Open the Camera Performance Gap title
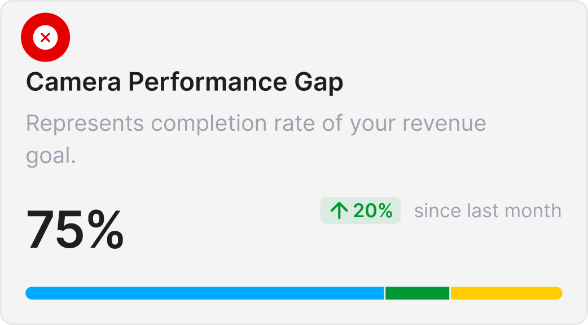588x325 pixels. pos(185,83)
